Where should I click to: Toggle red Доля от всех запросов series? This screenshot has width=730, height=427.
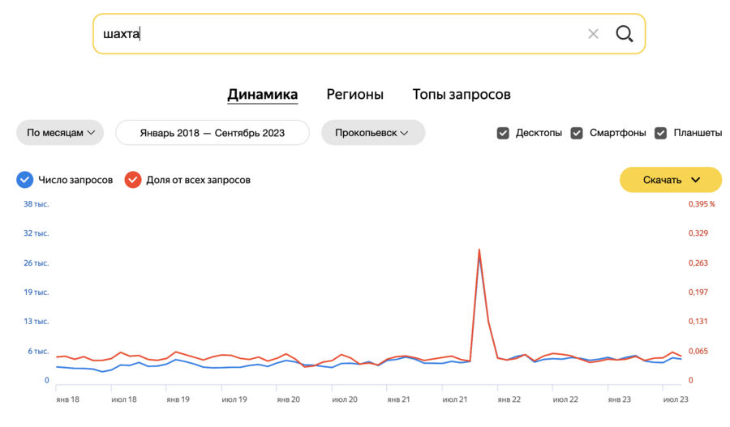tap(133, 180)
